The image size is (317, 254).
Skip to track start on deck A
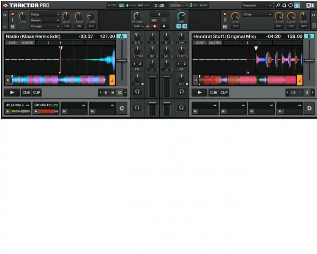tap(8, 80)
